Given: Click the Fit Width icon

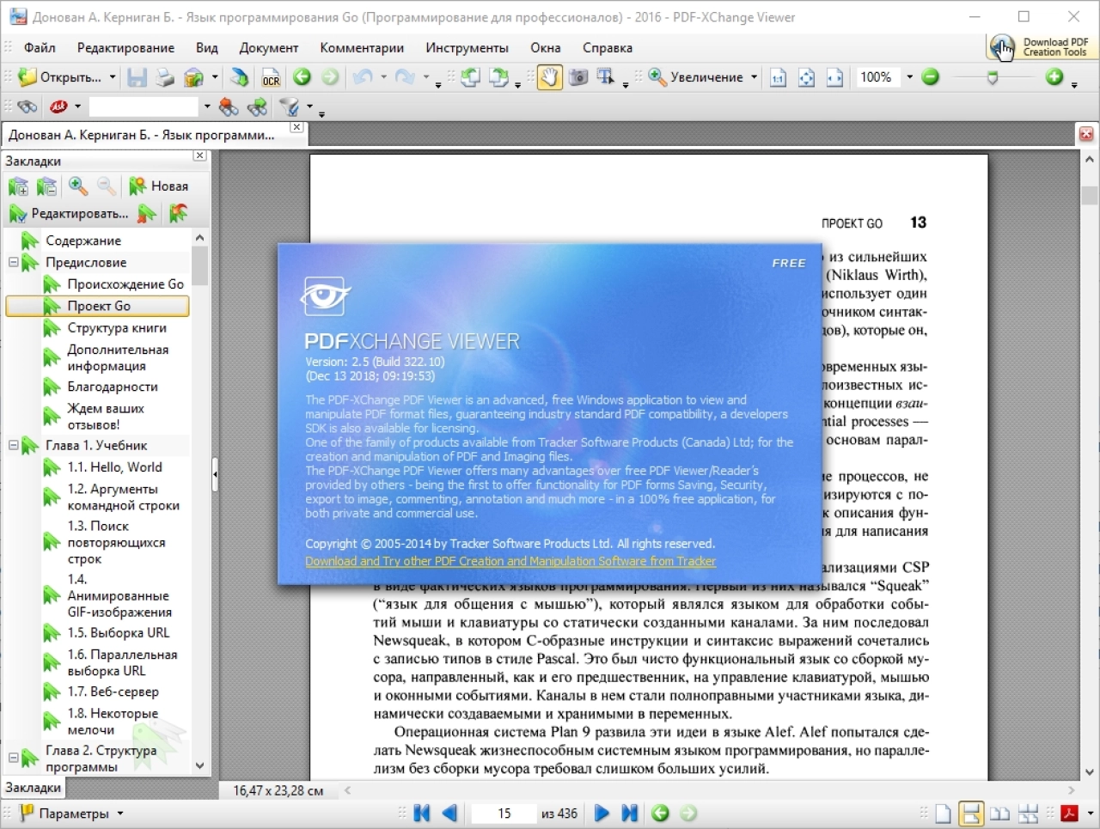Looking at the screenshot, I should (834, 77).
